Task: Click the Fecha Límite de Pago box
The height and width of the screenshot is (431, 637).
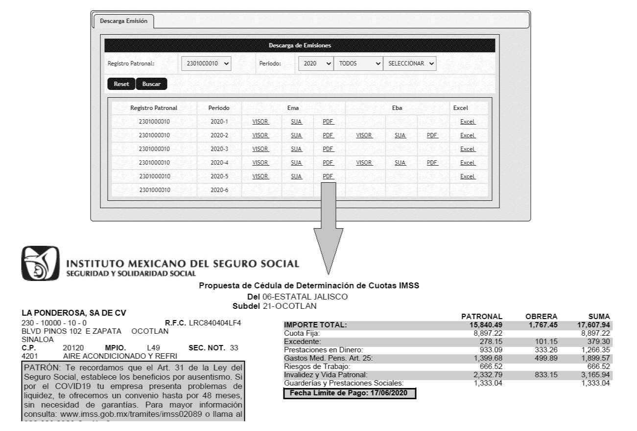Action: (350, 393)
